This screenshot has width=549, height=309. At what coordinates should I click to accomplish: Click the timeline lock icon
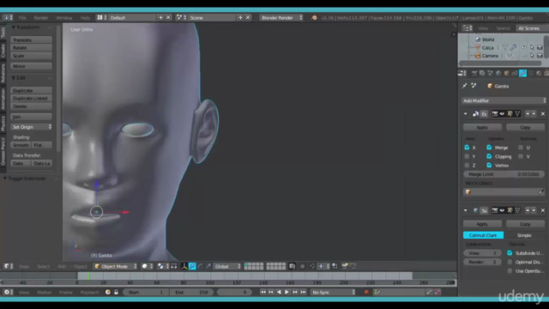117,292
